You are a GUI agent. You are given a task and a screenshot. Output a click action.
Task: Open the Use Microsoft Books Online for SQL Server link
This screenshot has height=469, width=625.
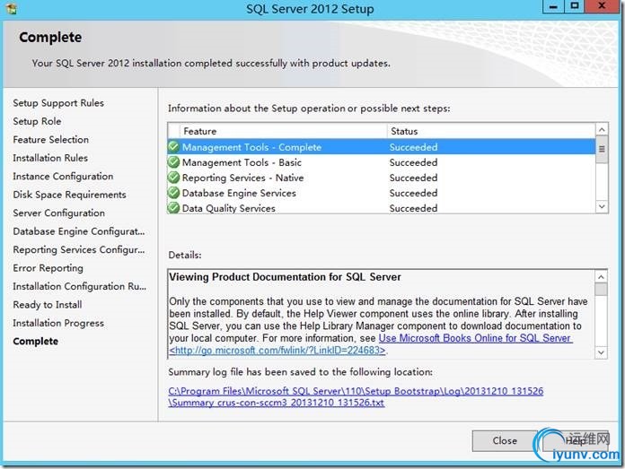pos(476,338)
